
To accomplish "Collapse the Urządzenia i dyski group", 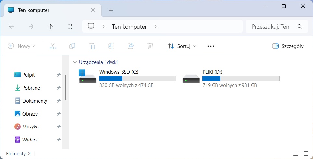I will [75, 62].
